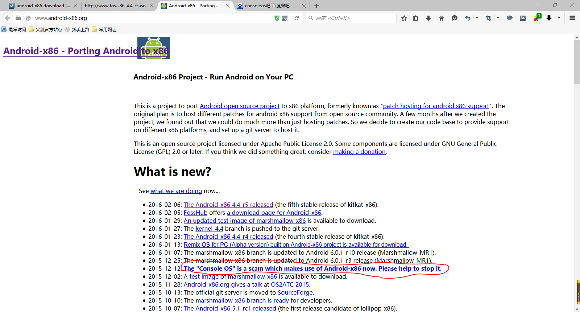Open the calendar-style icon beside the back button
Screen dimensions: 580x312
[x=18, y=18]
